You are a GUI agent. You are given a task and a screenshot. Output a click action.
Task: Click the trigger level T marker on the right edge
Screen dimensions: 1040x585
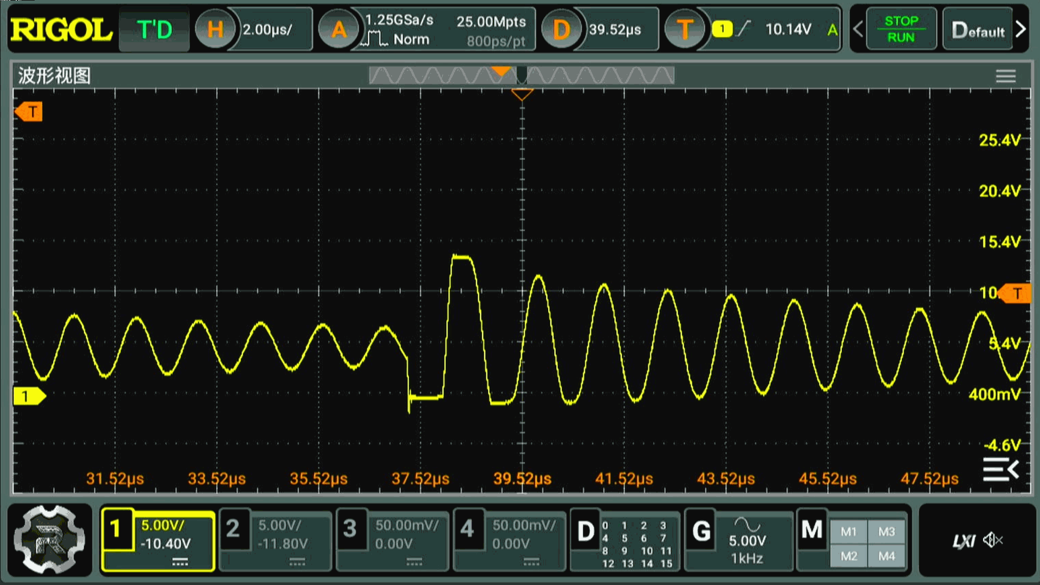pyautogui.click(x=1016, y=294)
